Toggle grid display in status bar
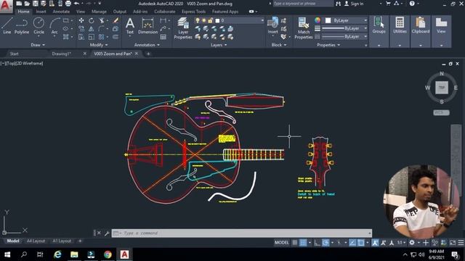The height and width of the screenshot is (261, 465). (x=295, y=243)
